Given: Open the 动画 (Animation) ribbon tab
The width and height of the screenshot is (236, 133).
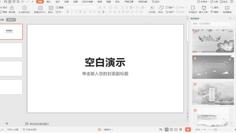Looking at the screenshot, I should click(75, 1).
